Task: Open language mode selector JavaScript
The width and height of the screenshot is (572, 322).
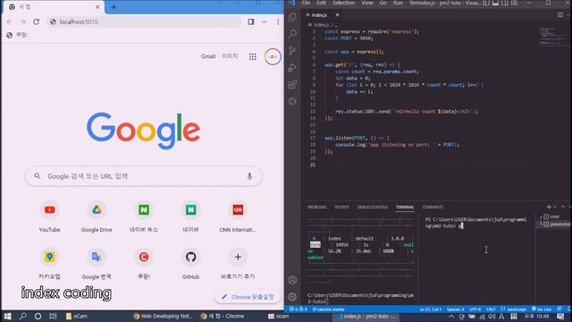Action: (x=513, y=309)
